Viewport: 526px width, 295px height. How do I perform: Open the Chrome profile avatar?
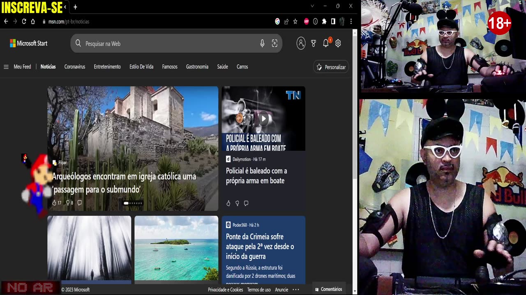click(341, 21)
